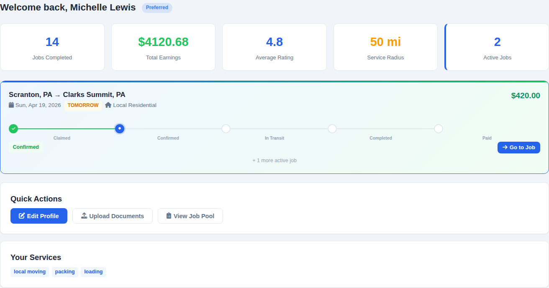
Task: Click the Your Services heading
Action: (x=36, y=257)
